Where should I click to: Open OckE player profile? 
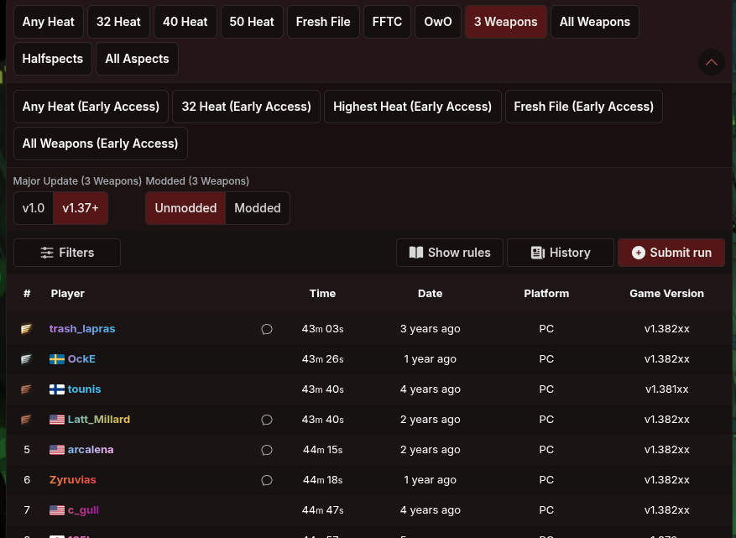tap(81, 359)
